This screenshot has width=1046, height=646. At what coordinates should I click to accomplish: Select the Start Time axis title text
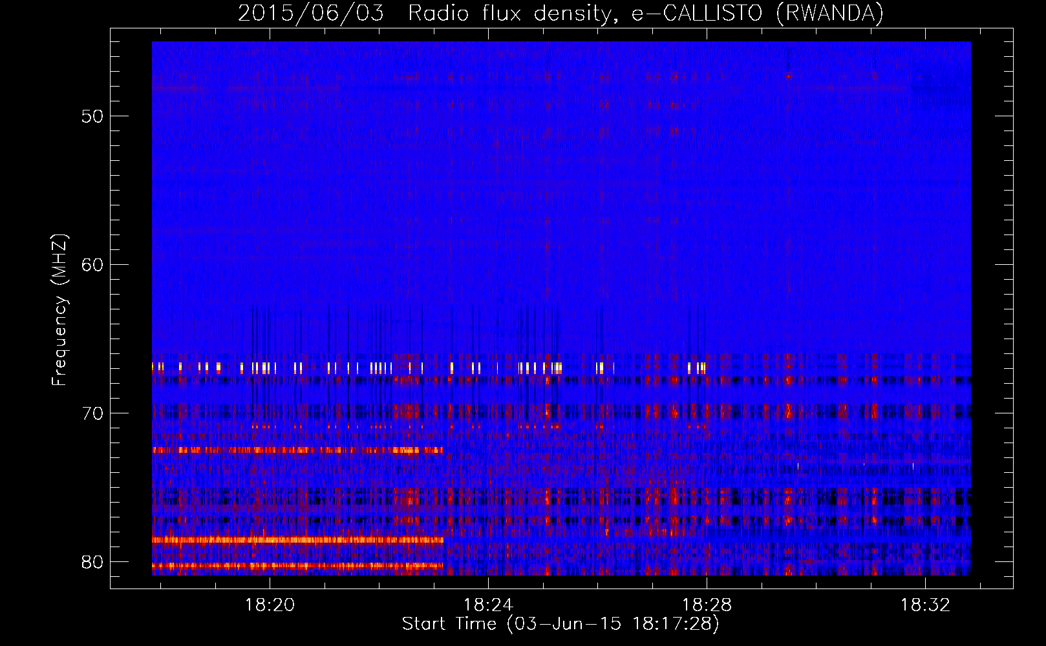pos(560,624)
